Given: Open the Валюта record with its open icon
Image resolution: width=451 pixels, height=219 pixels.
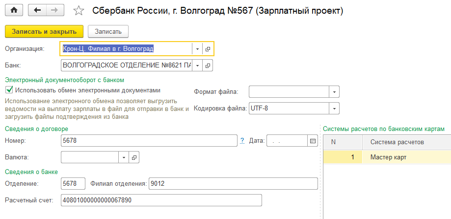Looking at the screenshot, I should point(134,157).
